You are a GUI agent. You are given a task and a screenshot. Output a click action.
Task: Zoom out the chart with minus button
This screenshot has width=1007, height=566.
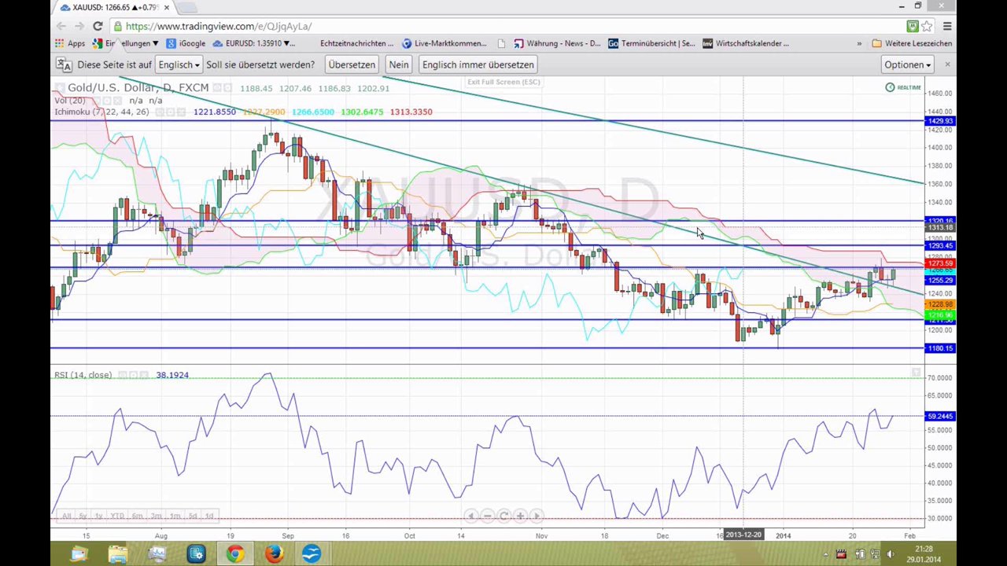click(x=487, y=516)
